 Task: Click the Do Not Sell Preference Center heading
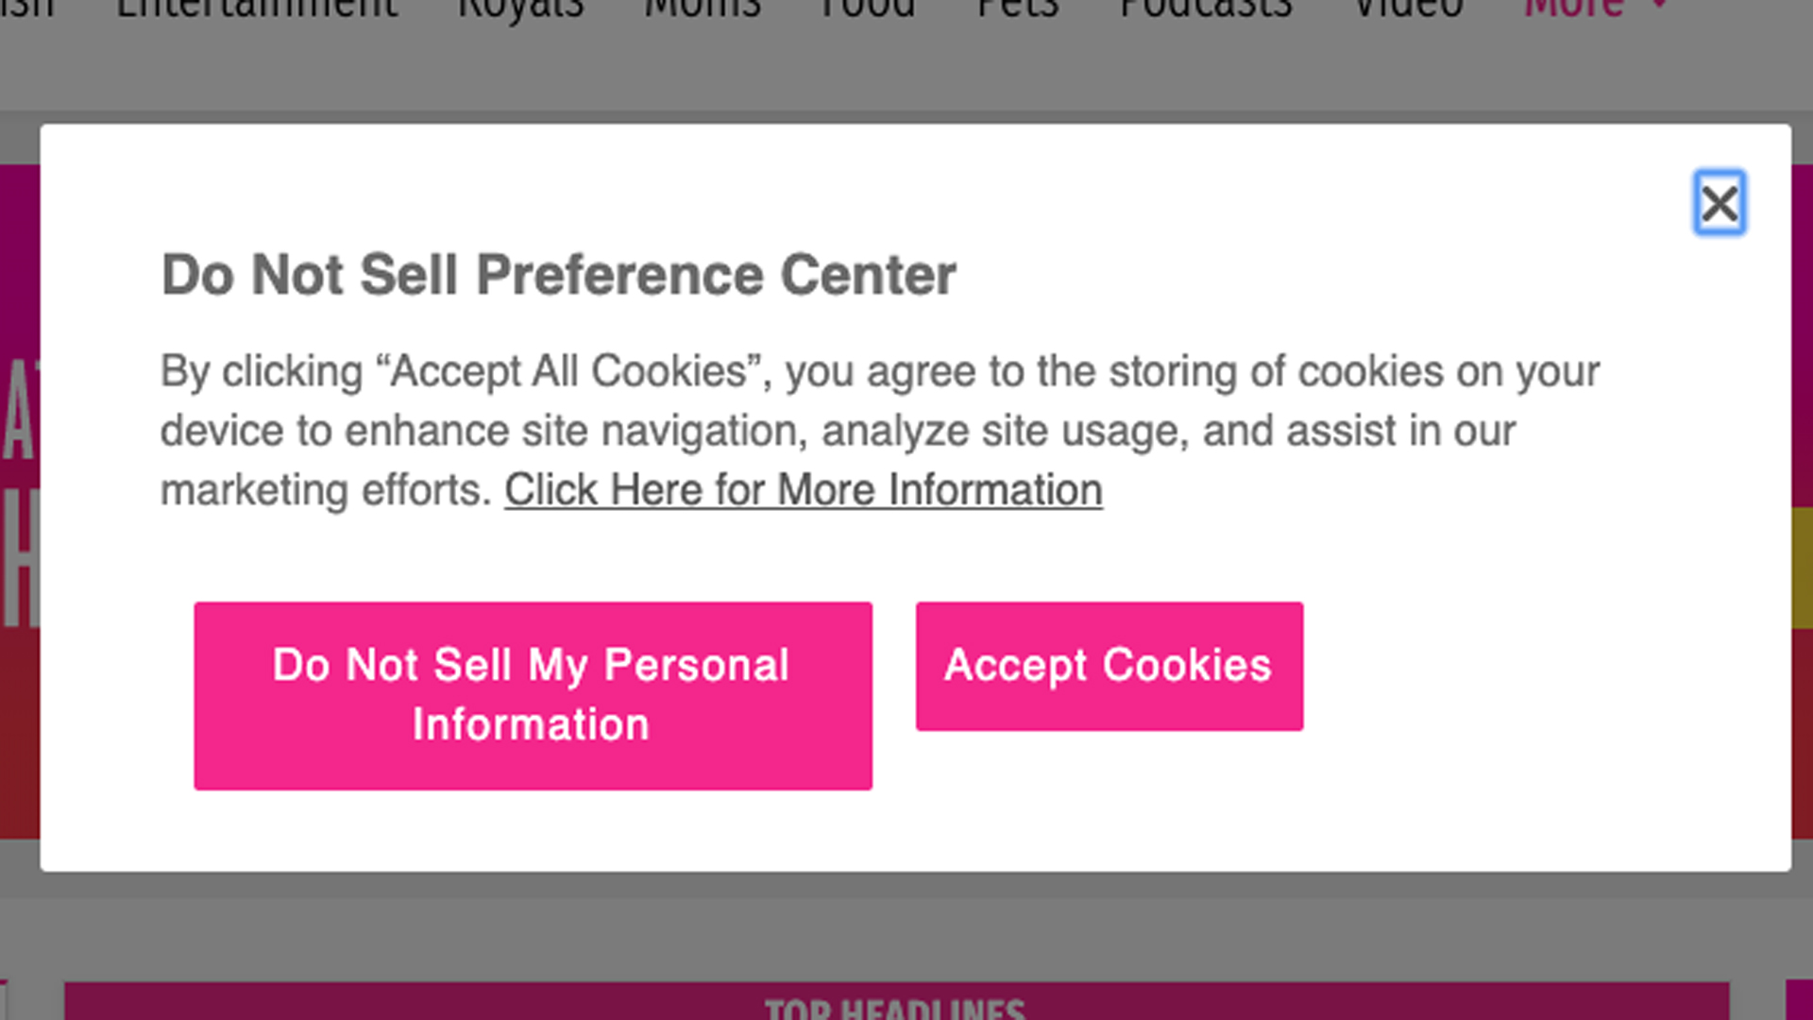coord(558,275)
